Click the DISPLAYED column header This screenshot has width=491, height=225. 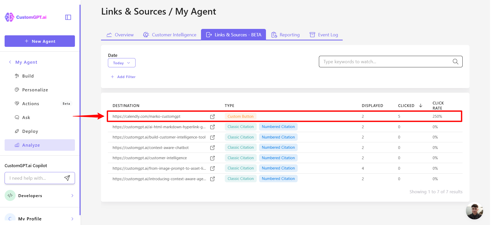point(372,105)
